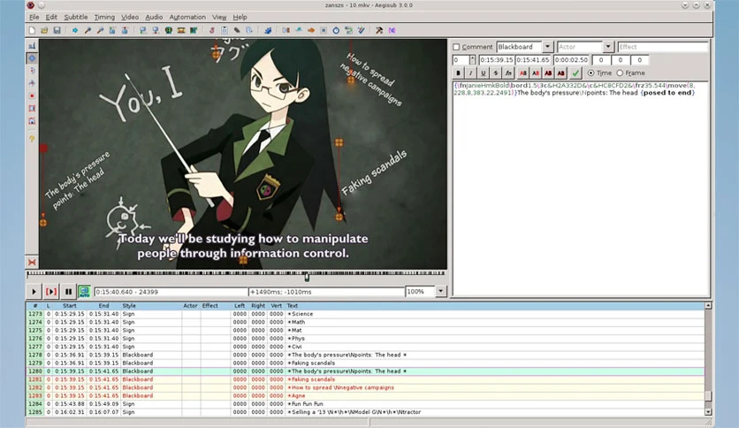Toggle strikeout formatting button

click(495, 73)
